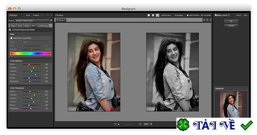Image resolution: width=257 pixels, height=135 pixels.
Task: Click the redo arrow icon in Settings
Action: click(x=47, y=15)
